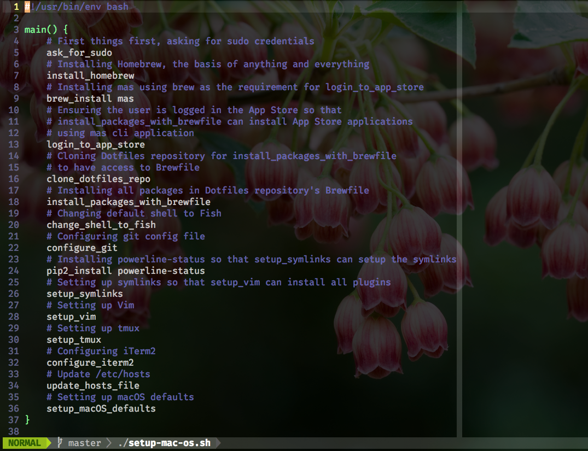Click the NORMAL mode indicator

pyautogui.click(x=25, y=443)
